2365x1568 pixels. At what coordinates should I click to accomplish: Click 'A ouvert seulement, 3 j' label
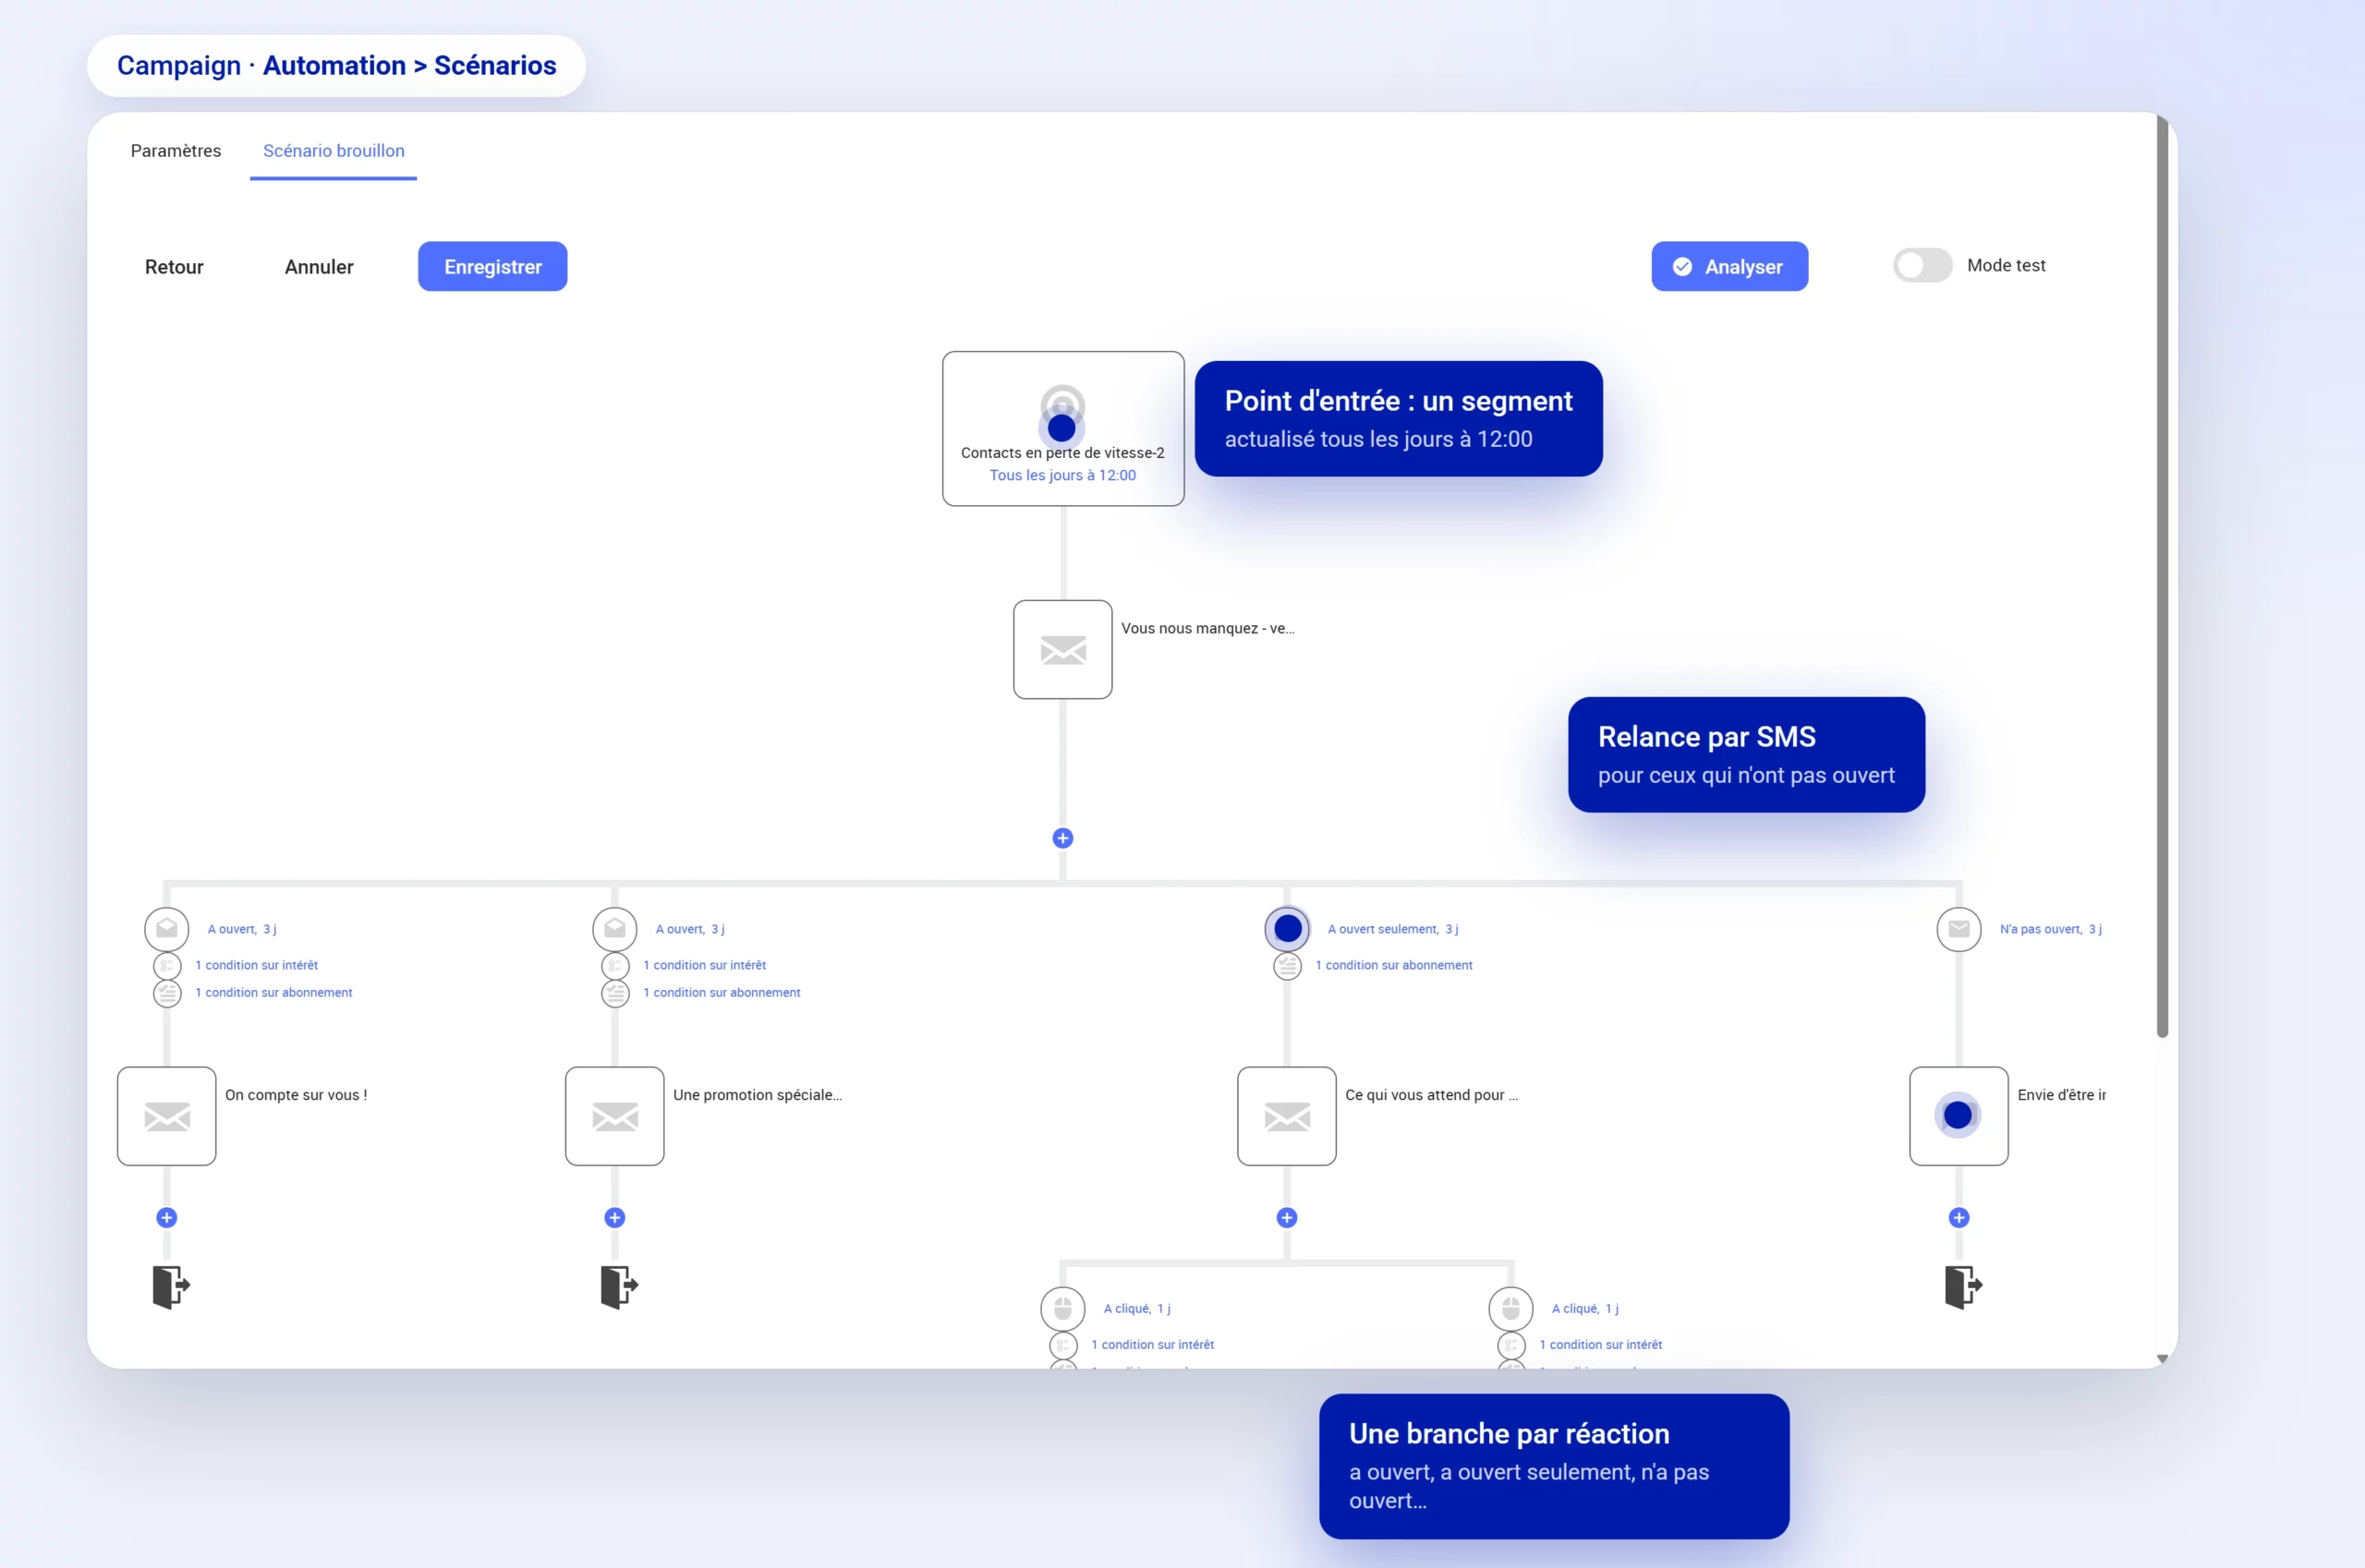(x=1392, y=929)
